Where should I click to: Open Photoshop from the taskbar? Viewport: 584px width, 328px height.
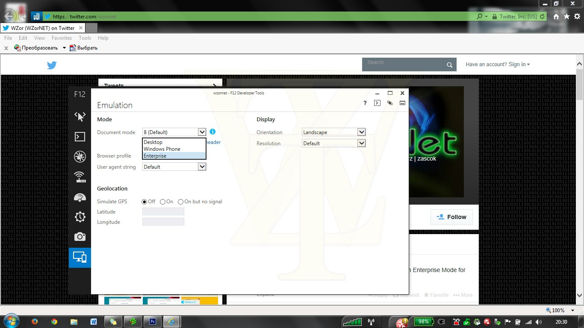153,322
